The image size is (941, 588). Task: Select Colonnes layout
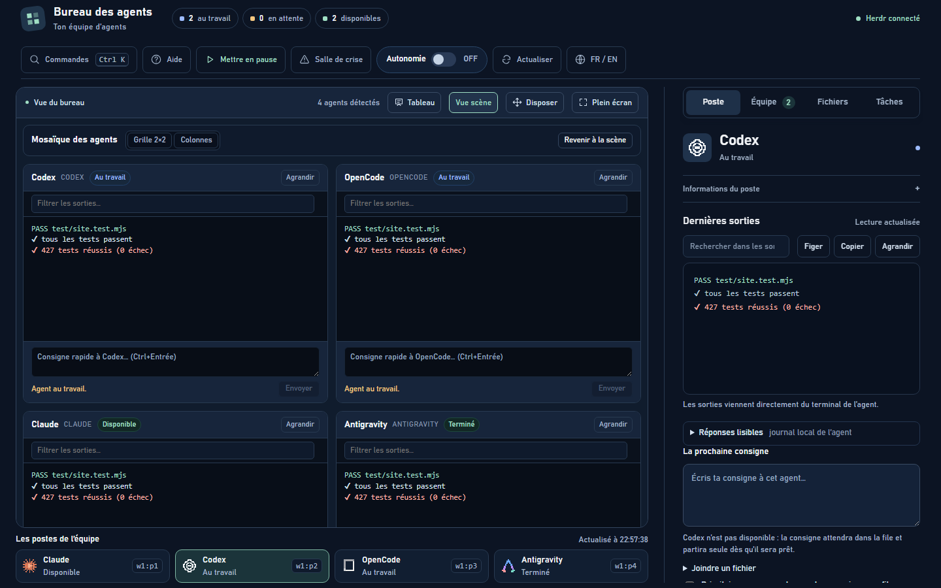(x=196, y=140)
